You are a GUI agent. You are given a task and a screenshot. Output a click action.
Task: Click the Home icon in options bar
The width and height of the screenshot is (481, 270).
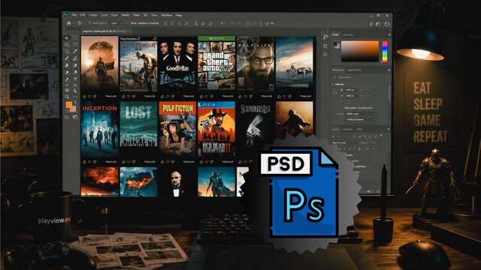[69, 23]
